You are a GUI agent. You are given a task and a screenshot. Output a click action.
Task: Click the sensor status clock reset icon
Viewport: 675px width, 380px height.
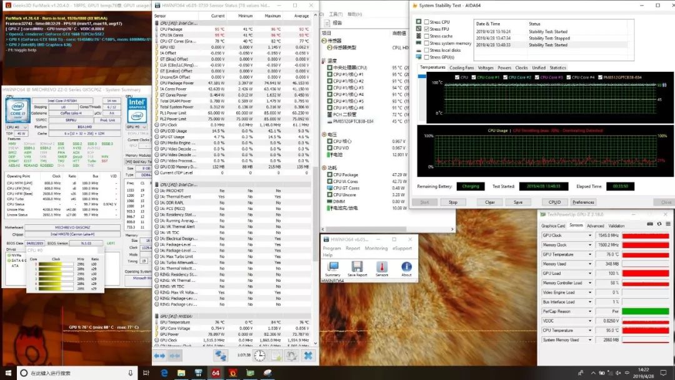[x=259, y=355]
